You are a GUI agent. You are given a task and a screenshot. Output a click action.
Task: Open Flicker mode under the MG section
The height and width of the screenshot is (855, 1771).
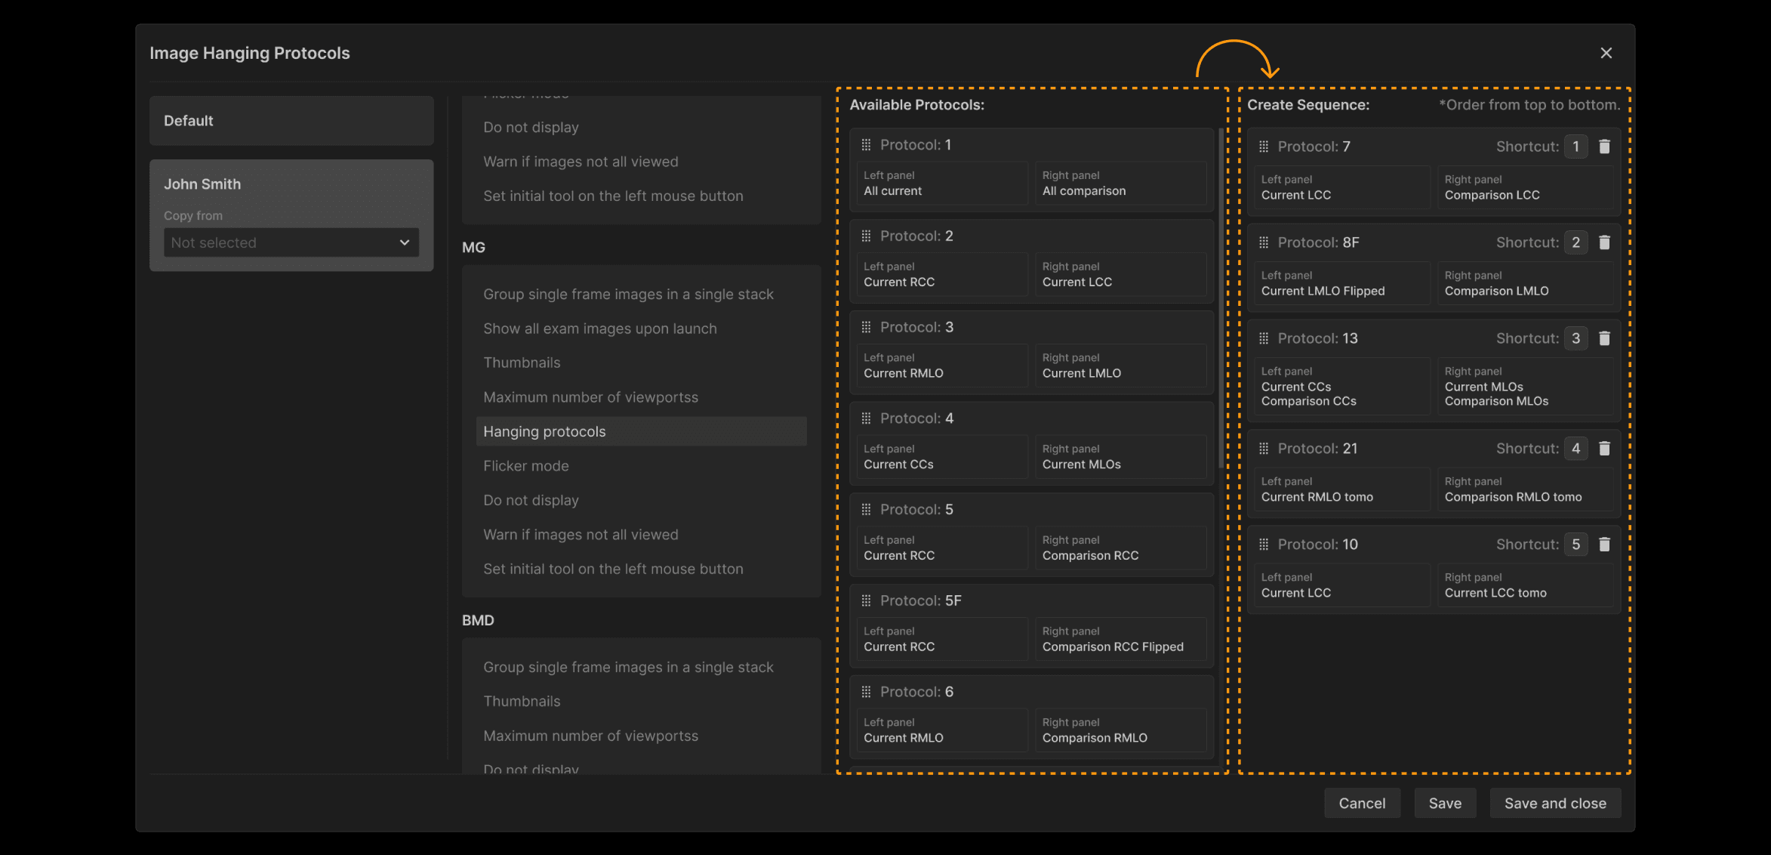(526, 466)
